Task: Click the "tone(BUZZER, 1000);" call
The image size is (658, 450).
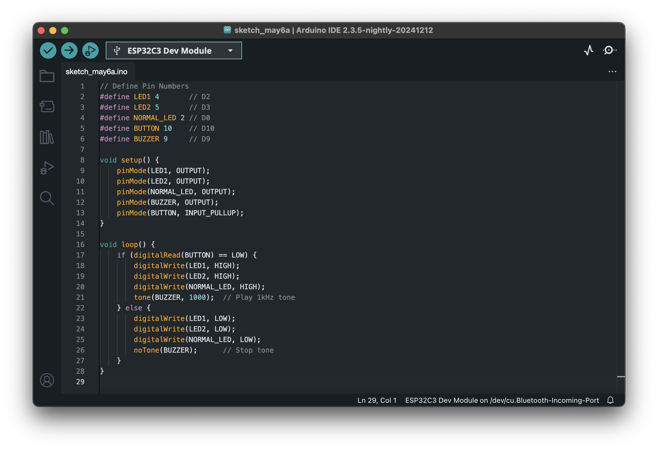Action: point(174,297)
